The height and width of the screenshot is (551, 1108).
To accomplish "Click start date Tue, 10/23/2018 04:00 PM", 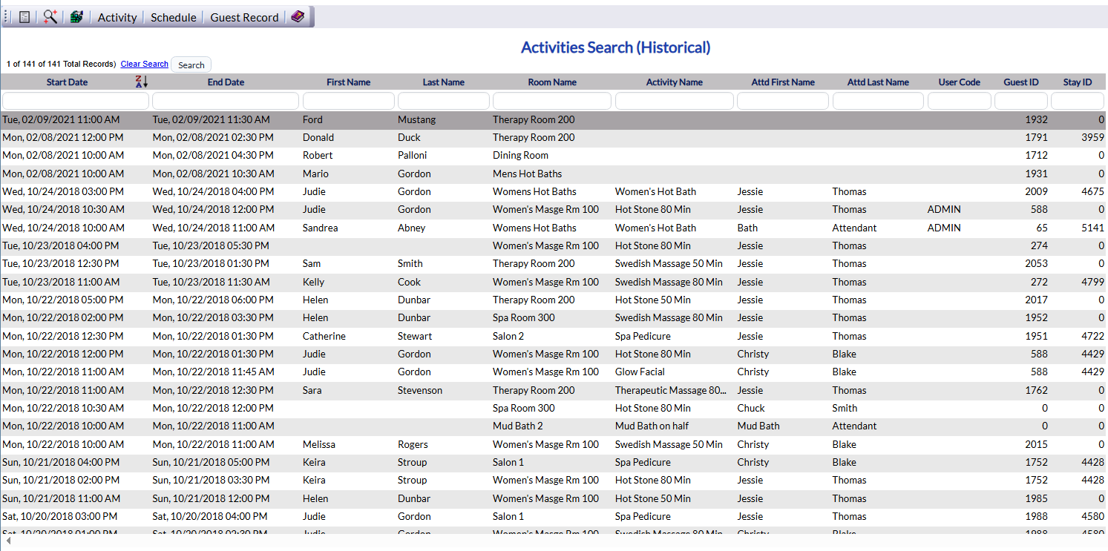I will pyautogui.click(x=61, y=245).
